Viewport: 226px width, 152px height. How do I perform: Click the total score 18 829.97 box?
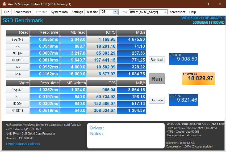click(x=198, y=79)
